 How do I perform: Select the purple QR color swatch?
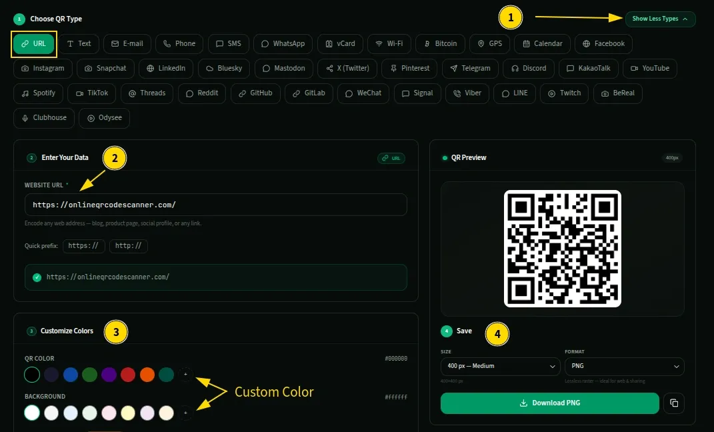coord(109,375)
